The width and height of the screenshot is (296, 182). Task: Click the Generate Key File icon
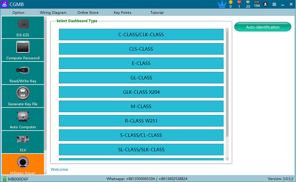[x=23, y=96]
